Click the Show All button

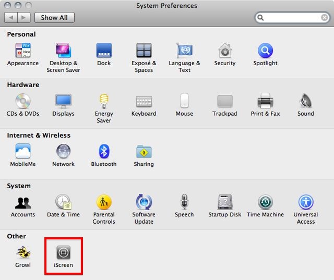pos(54,17)
